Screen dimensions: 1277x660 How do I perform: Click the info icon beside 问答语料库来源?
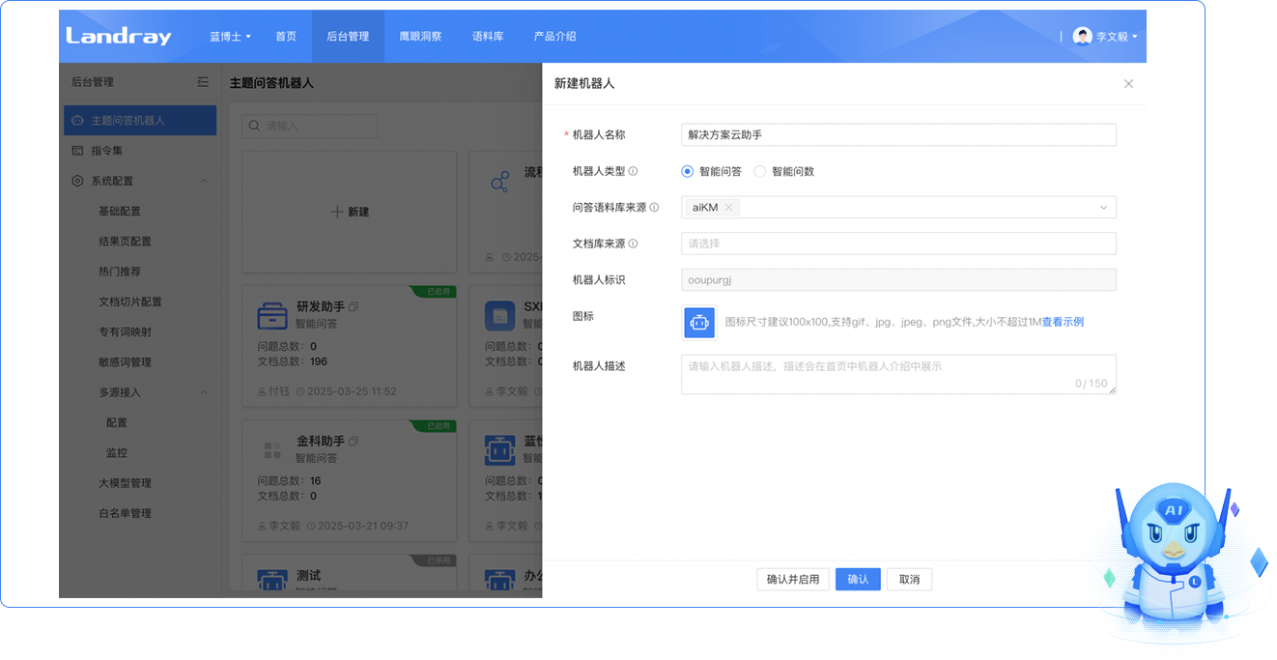pos(654,208)
